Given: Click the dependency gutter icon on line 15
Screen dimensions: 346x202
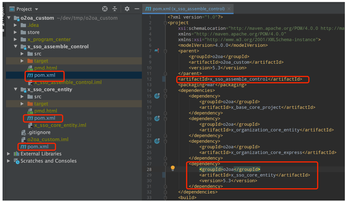Looking at the screenshot, I should click(x=157, y=96).
